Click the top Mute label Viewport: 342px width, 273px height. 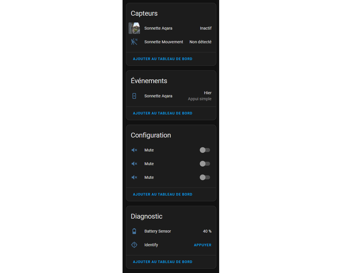coord(149,150)
